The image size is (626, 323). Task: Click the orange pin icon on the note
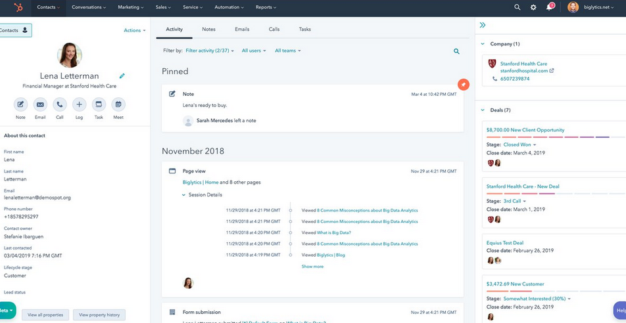click(463, 85)
